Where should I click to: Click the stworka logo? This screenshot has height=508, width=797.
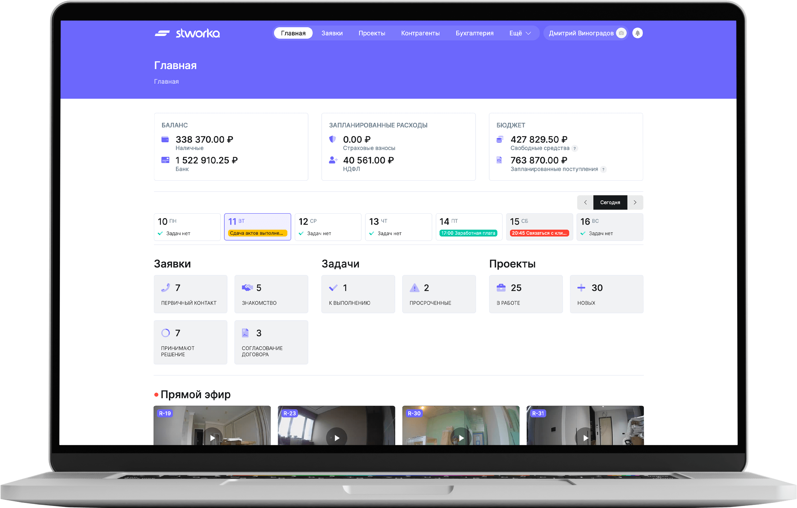click(187, 33)
